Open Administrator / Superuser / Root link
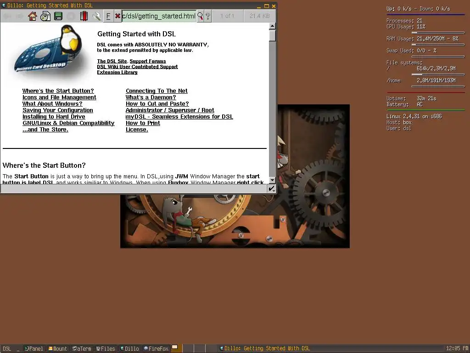This screenshot has height=353, width=470. (x=170, y=110)
